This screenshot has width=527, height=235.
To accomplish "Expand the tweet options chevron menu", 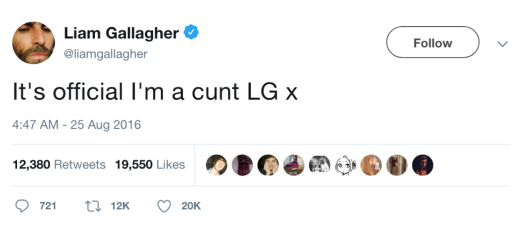I will [502, 43].
